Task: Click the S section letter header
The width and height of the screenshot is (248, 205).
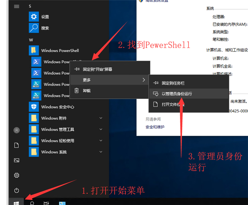Action: tap(30, 6)
